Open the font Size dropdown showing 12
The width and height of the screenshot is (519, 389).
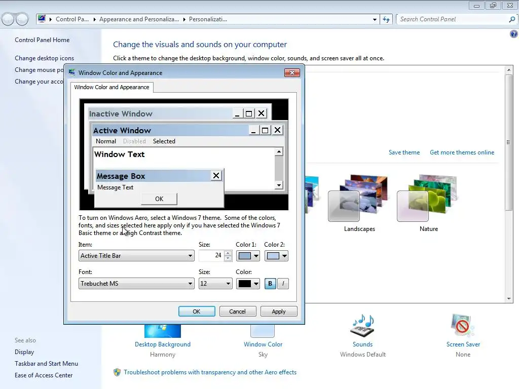coord(215,284)
